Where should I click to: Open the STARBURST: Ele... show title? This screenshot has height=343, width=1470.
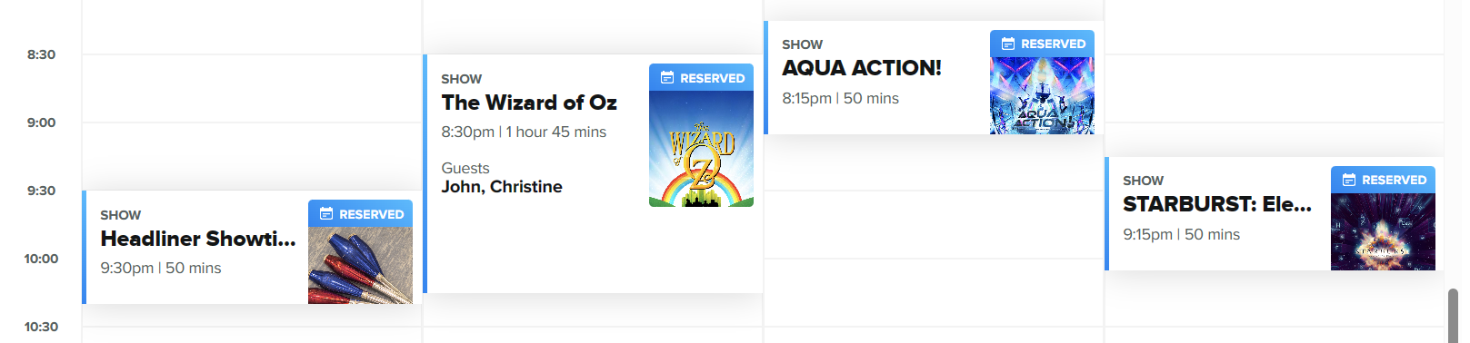point(1217,204)
